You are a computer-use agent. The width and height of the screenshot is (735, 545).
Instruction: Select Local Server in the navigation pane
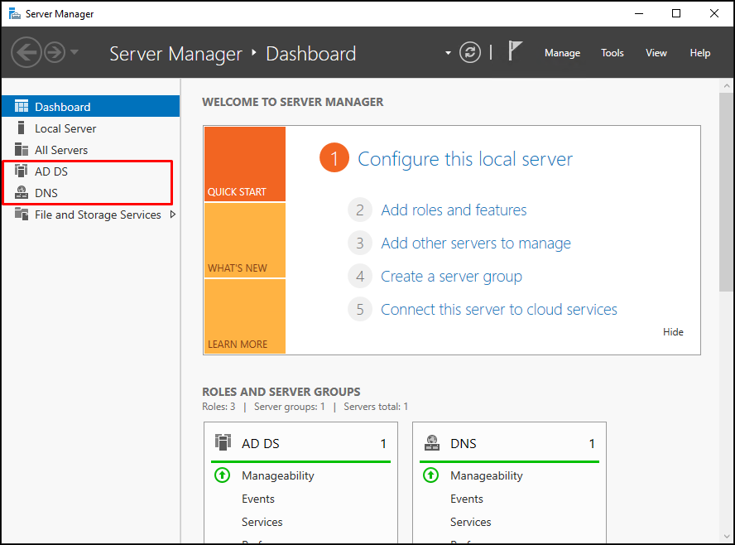pos(91,128)
